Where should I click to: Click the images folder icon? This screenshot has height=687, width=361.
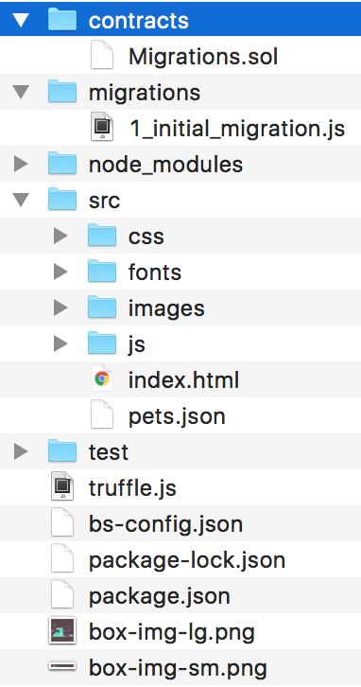click(x=102, y=307)
